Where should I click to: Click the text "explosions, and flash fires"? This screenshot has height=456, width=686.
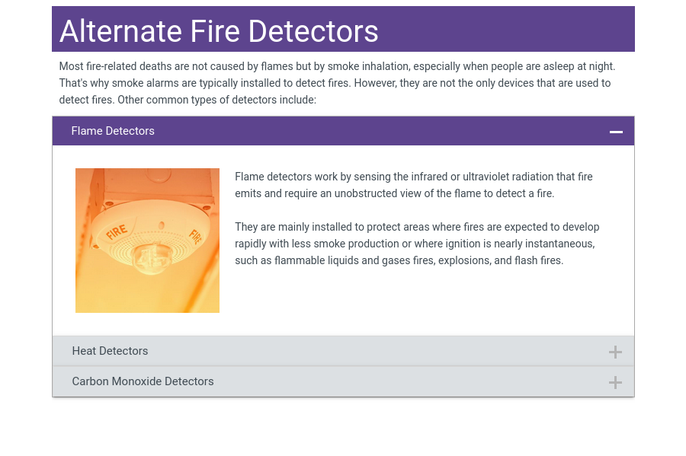tap(492, 260)
